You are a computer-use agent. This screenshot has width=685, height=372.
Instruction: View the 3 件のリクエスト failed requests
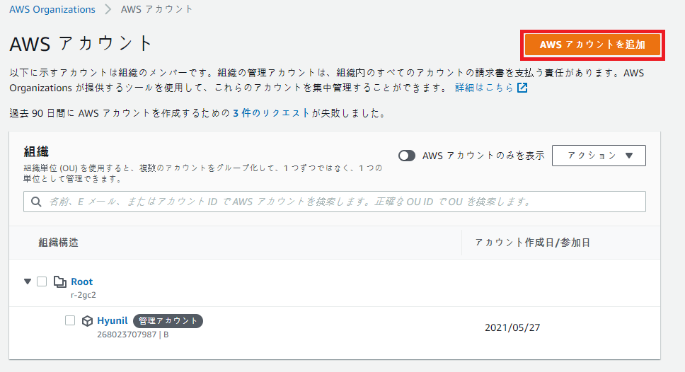pos(271,113)
